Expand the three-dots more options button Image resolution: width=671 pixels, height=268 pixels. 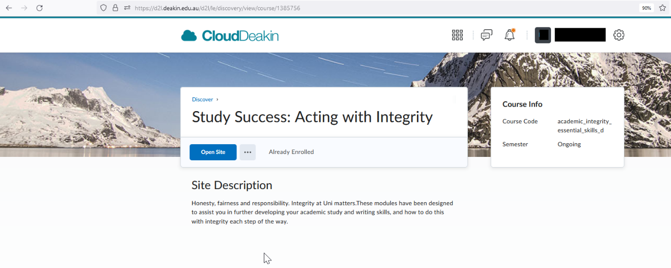point(248,152)
